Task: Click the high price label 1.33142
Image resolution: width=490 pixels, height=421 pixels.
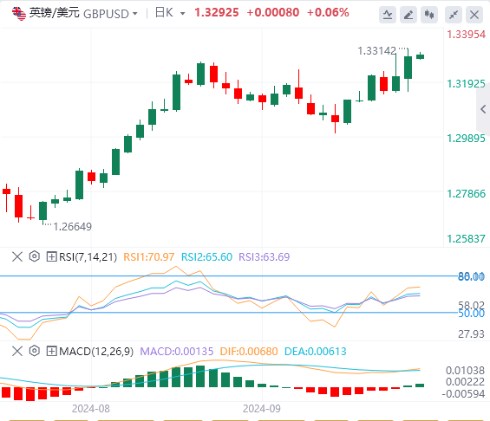Action: (x=377, y=50)
